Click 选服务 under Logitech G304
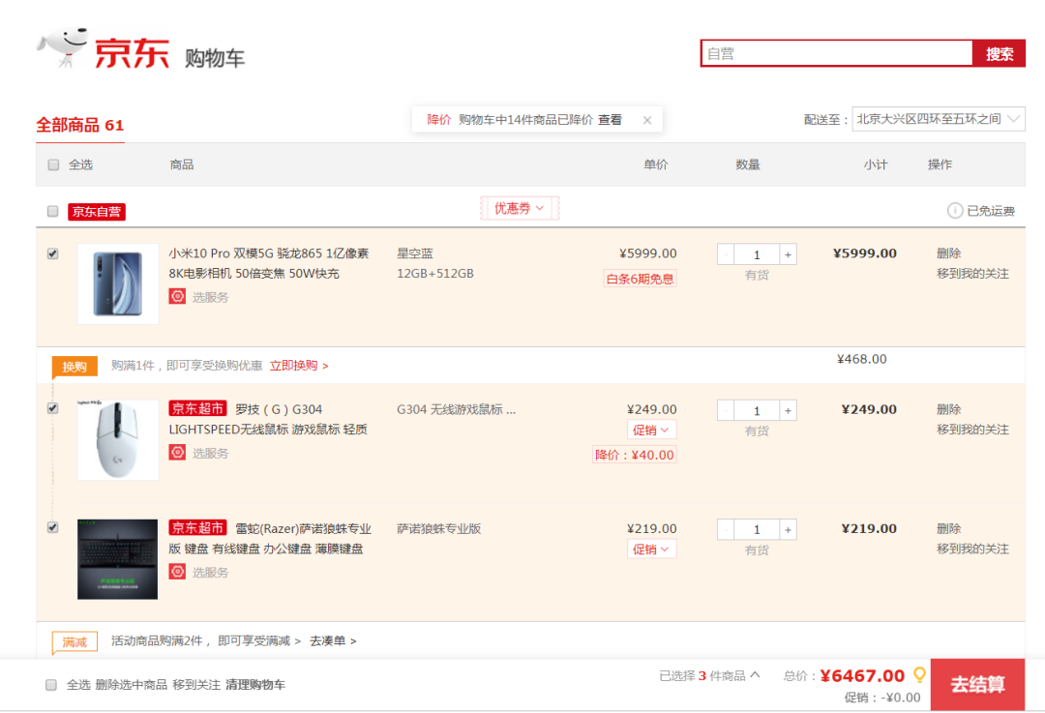The height and width of the screenshot is (713, 1045). click(x=211, y=453)
